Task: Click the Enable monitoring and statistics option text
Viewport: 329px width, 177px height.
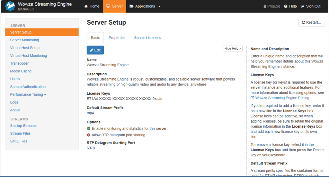Action: (129, 129)
